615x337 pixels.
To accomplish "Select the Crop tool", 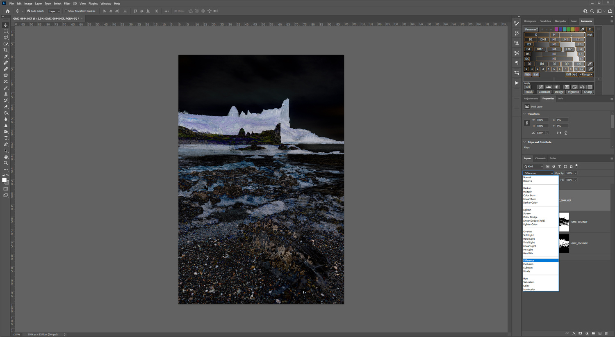I will point(6,50).
